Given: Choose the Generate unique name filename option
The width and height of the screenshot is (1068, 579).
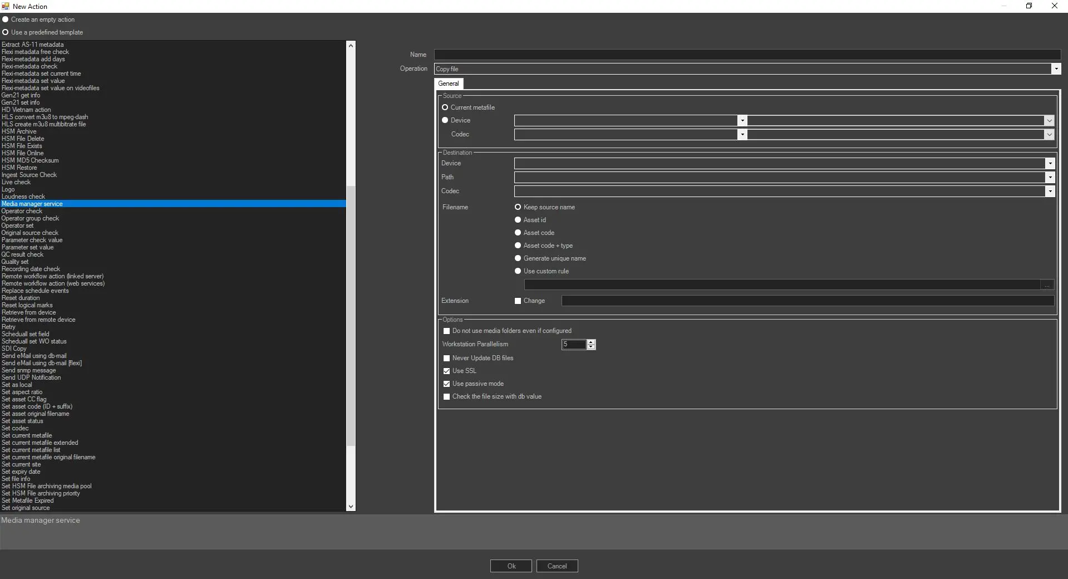Looking at the screenshot, I should tap(518, 258).
